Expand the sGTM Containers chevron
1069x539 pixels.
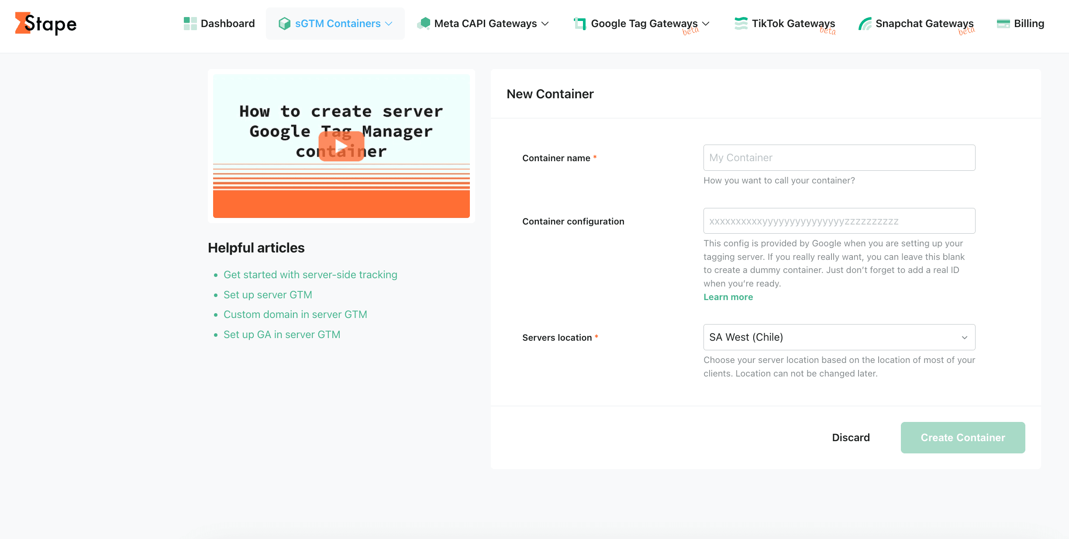[389, 24]
